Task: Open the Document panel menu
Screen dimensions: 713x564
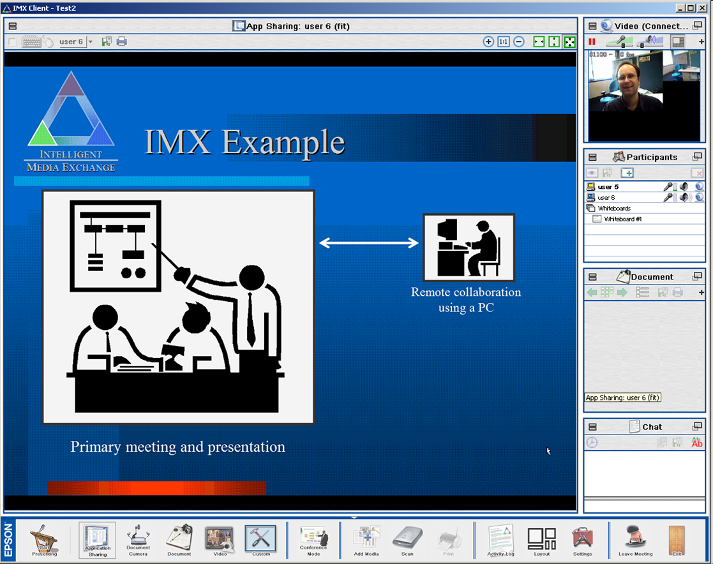Action: coord(592,277)
